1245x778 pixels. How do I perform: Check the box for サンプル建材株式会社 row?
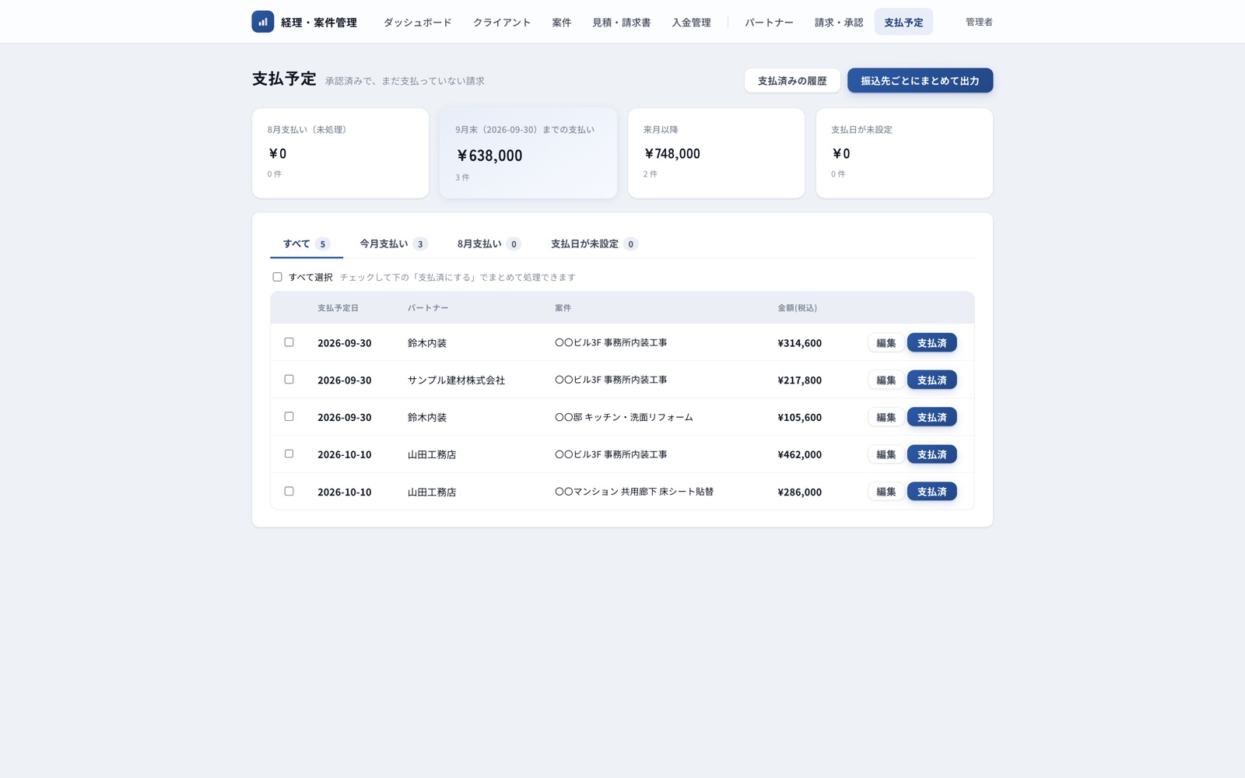coord(289,380)
